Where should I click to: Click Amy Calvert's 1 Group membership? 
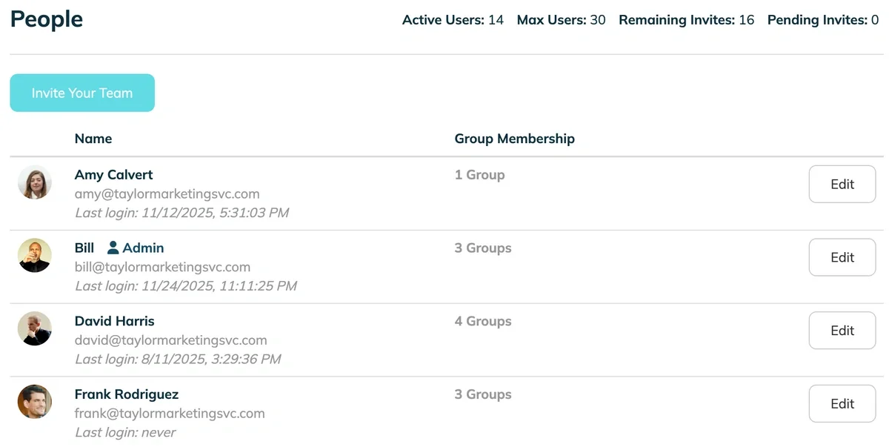coord(479,175)
